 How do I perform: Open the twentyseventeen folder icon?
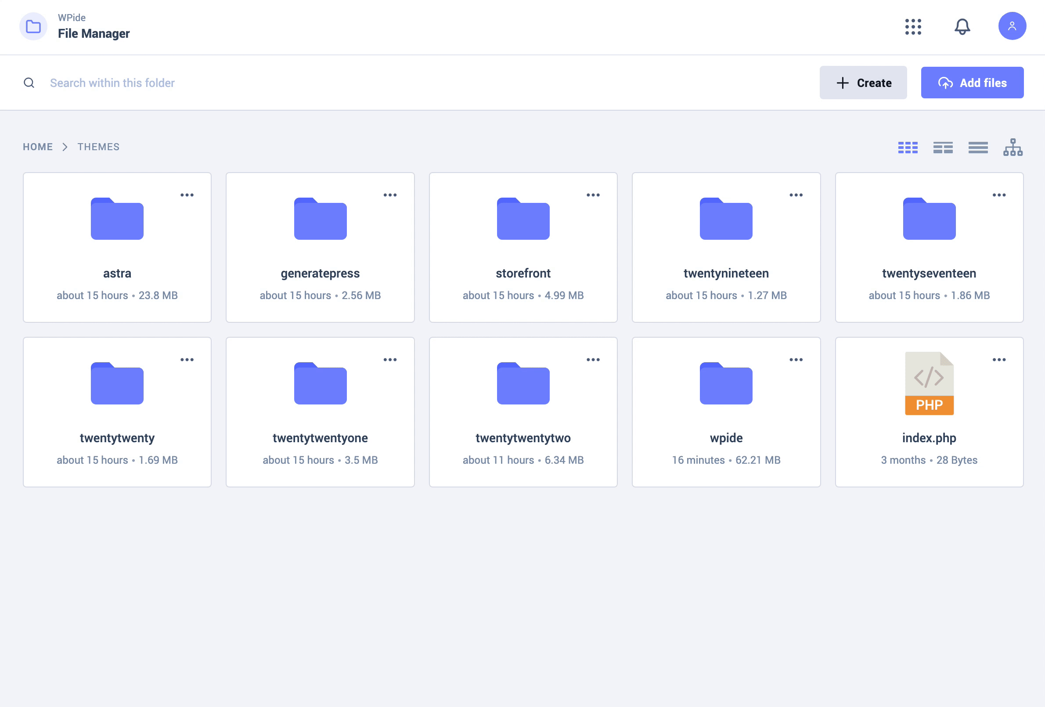tap(929, 219)
